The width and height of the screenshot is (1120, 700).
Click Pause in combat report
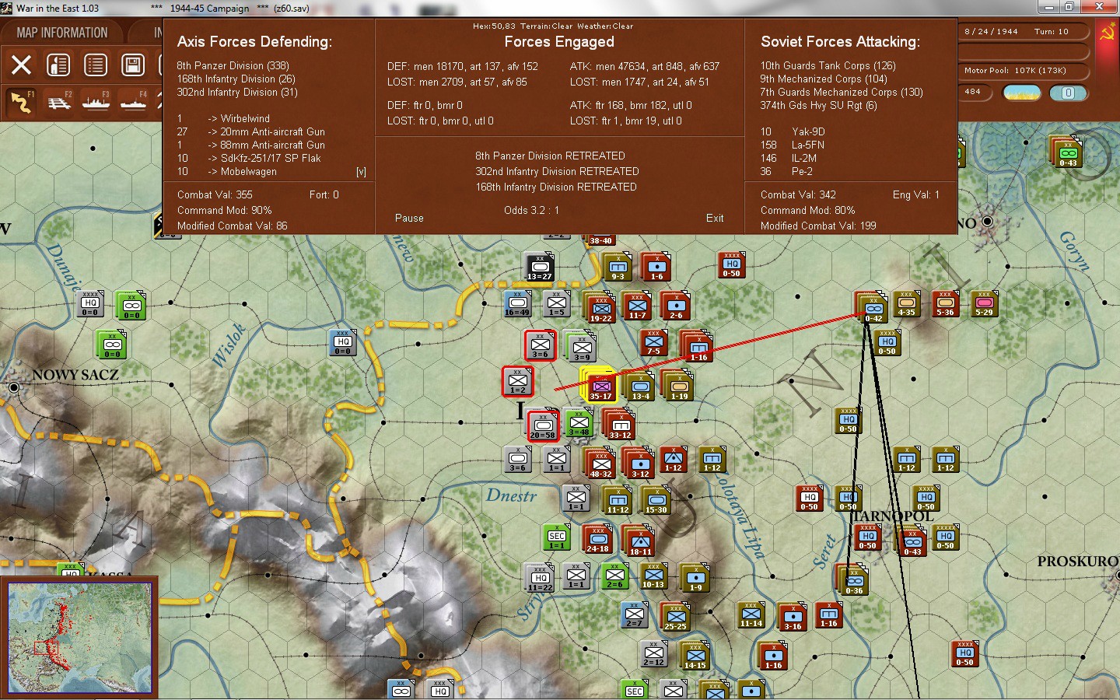pyautogui.click(x=409, y=219)
